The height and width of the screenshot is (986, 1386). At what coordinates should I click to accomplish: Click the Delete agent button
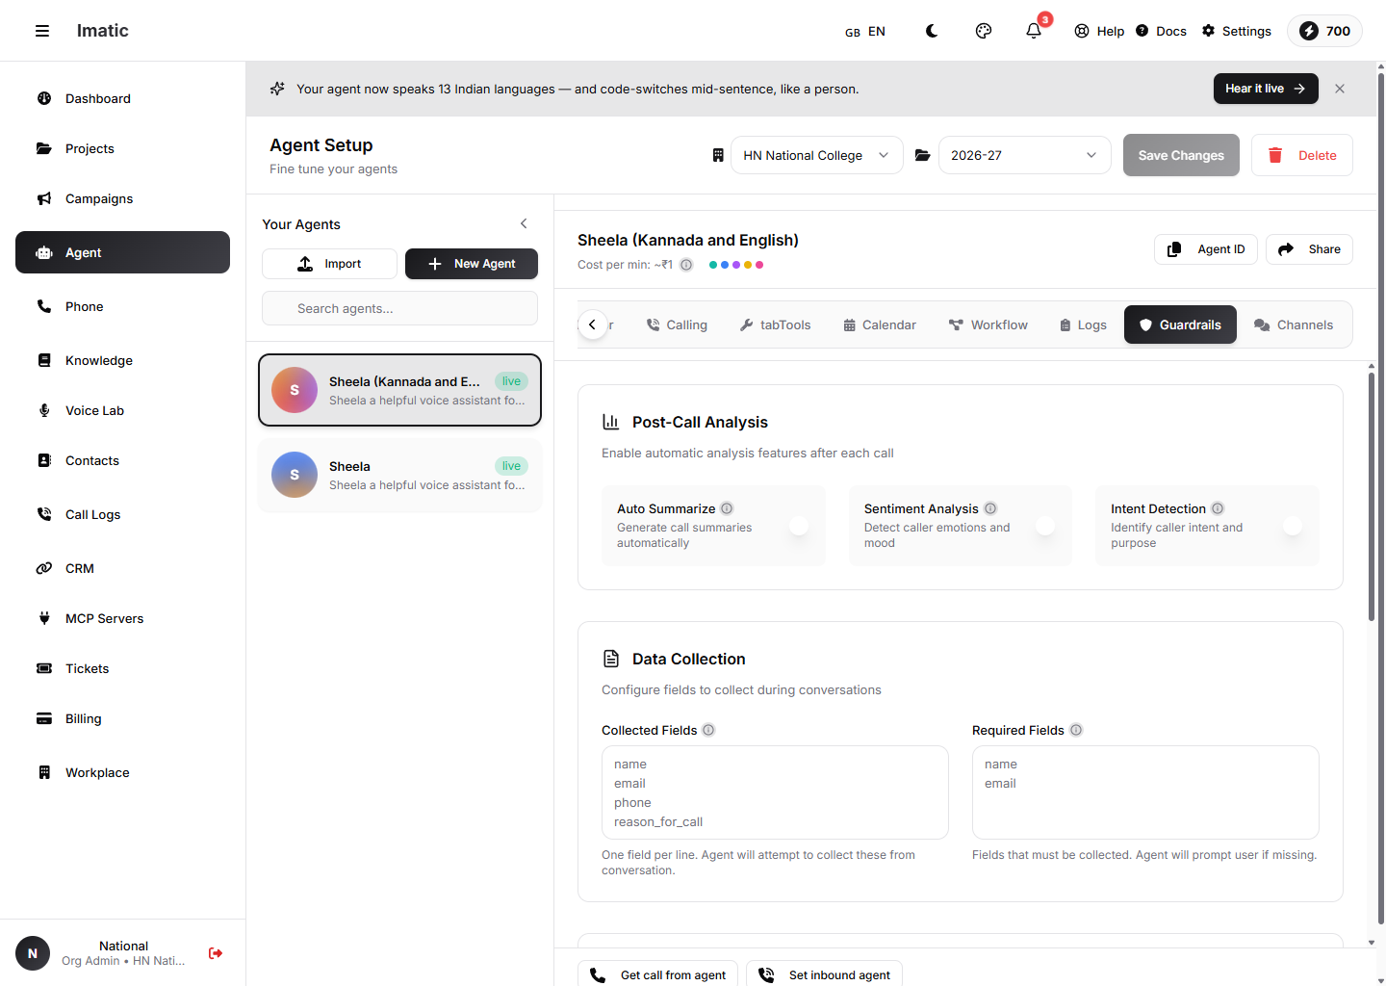1302,155
